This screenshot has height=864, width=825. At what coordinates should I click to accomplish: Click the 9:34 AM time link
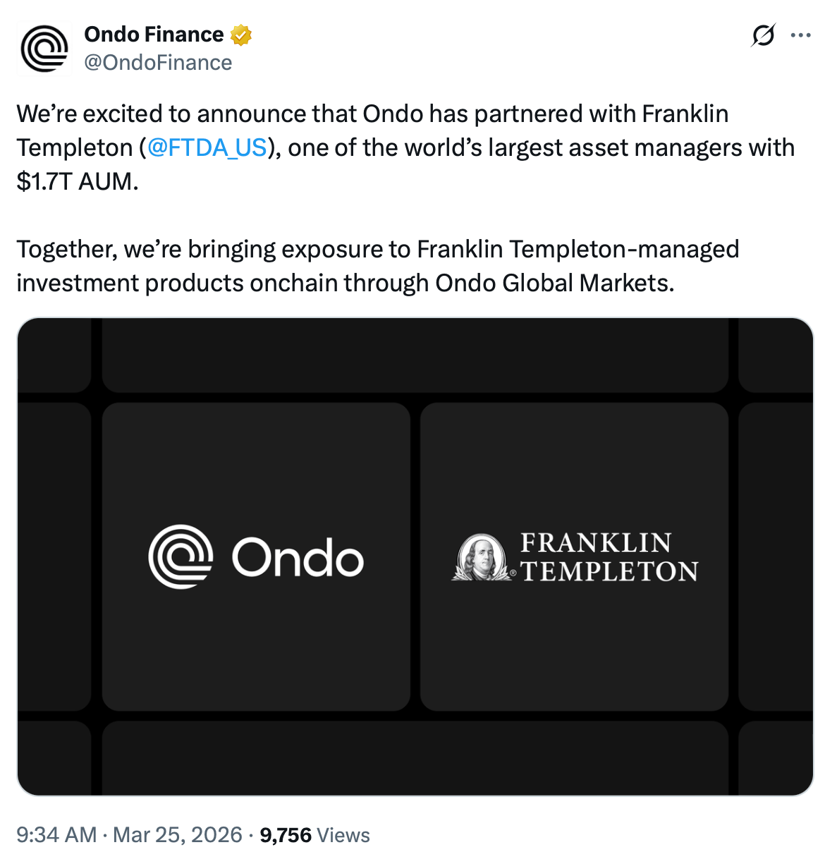tap(54, 834)
